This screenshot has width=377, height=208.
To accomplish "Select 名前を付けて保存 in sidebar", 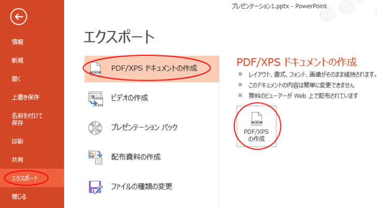I will [x=27, y=120].
